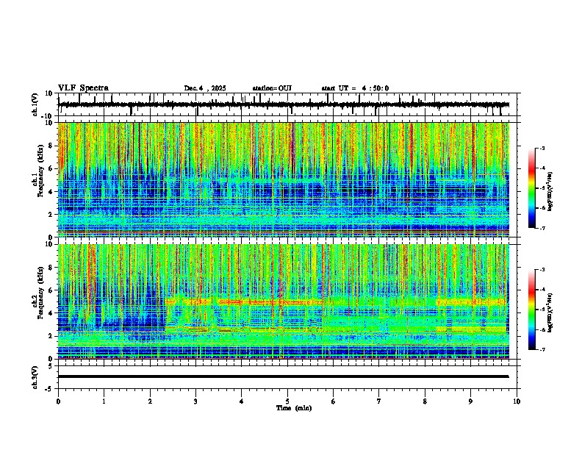
Task: Click ch.2 frequency tick "10"
Action: [x=49, y=244]
